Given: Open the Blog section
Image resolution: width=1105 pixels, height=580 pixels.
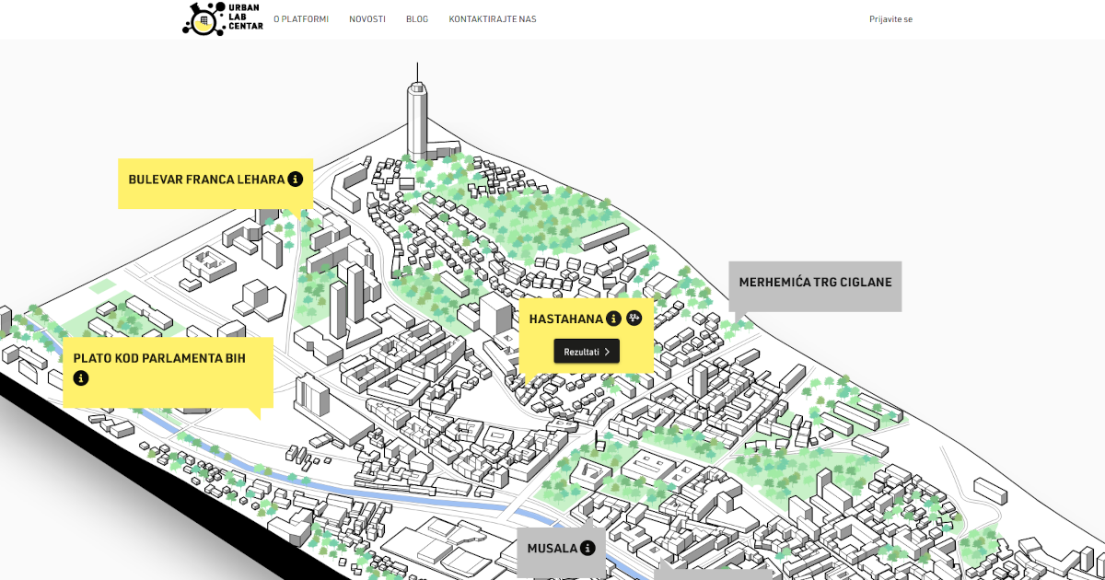Looking at the screenshot, I should tap(417, 19).
